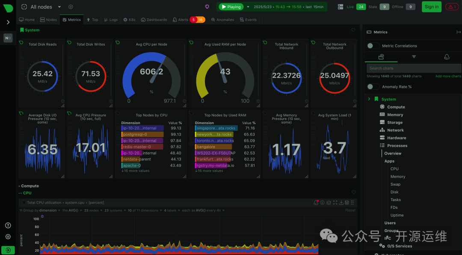Screen dimensions: 462x255
Task: Switch to the Dashboards tab
Action: [x=154, y=20]
